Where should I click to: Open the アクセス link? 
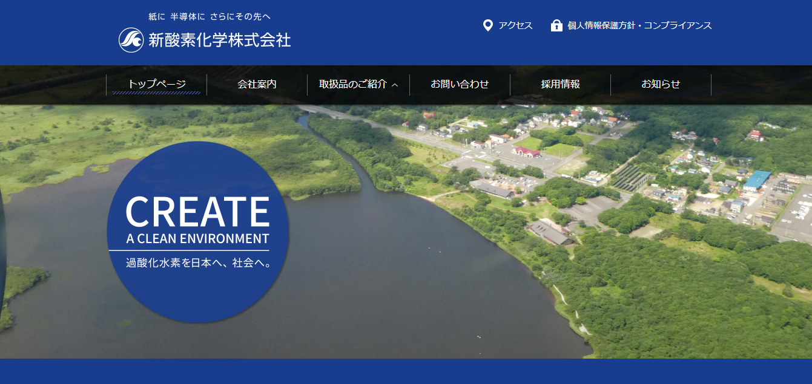click(515, 25)
